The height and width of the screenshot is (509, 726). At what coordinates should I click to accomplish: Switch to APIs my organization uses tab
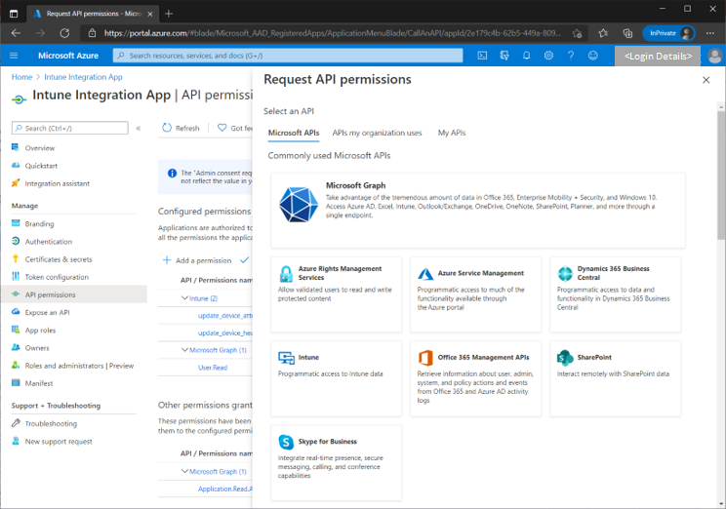[377, 133]
